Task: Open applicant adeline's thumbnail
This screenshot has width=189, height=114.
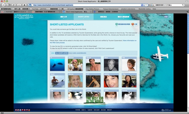Action: (111, 81)
